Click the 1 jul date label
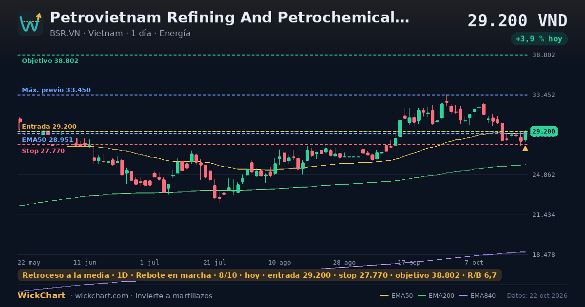Viewport: 585px width, 307px height. (150, 262)
